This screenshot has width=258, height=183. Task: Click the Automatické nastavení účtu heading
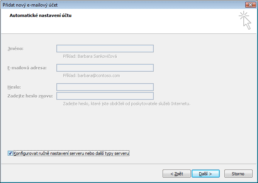[41, 15]
